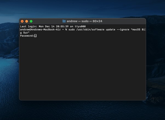Screen dimensions: 165x120
Task: Click the key cursor after Password prompt
Action: [35, 36]
